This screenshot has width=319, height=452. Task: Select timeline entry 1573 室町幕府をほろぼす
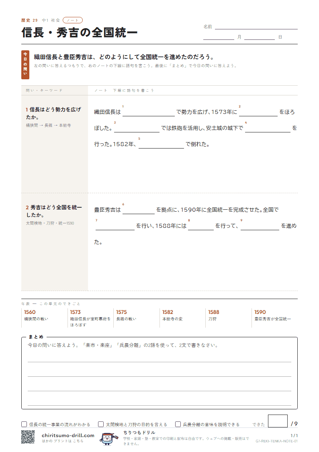(90, 318)
